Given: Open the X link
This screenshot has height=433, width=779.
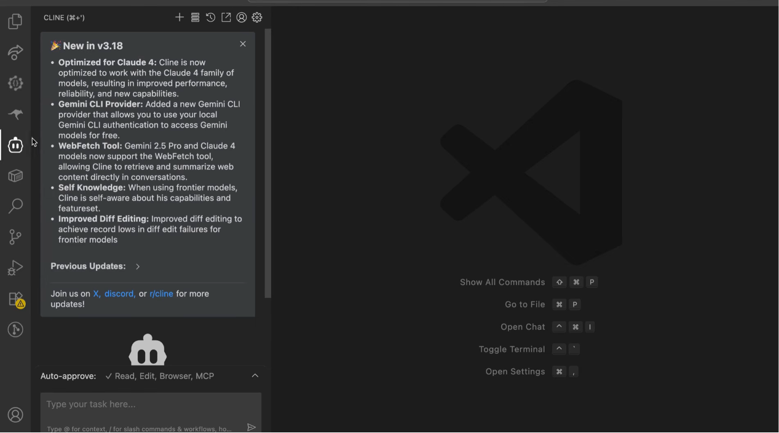Looking at the screenshot, I should [x=97, y=294].
